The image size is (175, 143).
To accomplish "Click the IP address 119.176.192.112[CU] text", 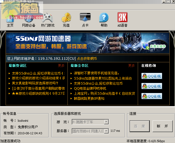I will [57, 59].
